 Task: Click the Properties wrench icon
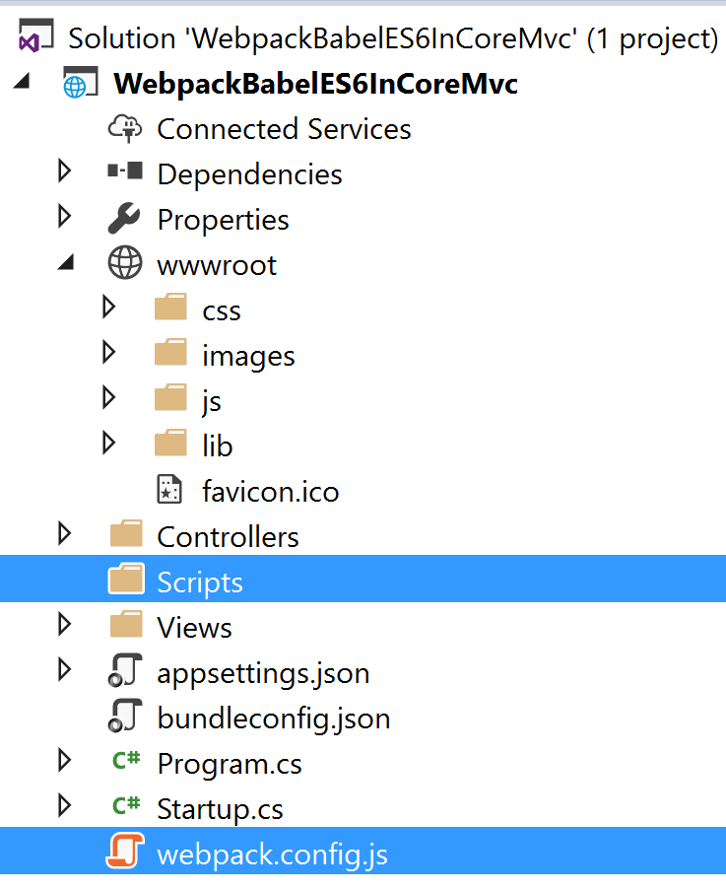point(125,218)
